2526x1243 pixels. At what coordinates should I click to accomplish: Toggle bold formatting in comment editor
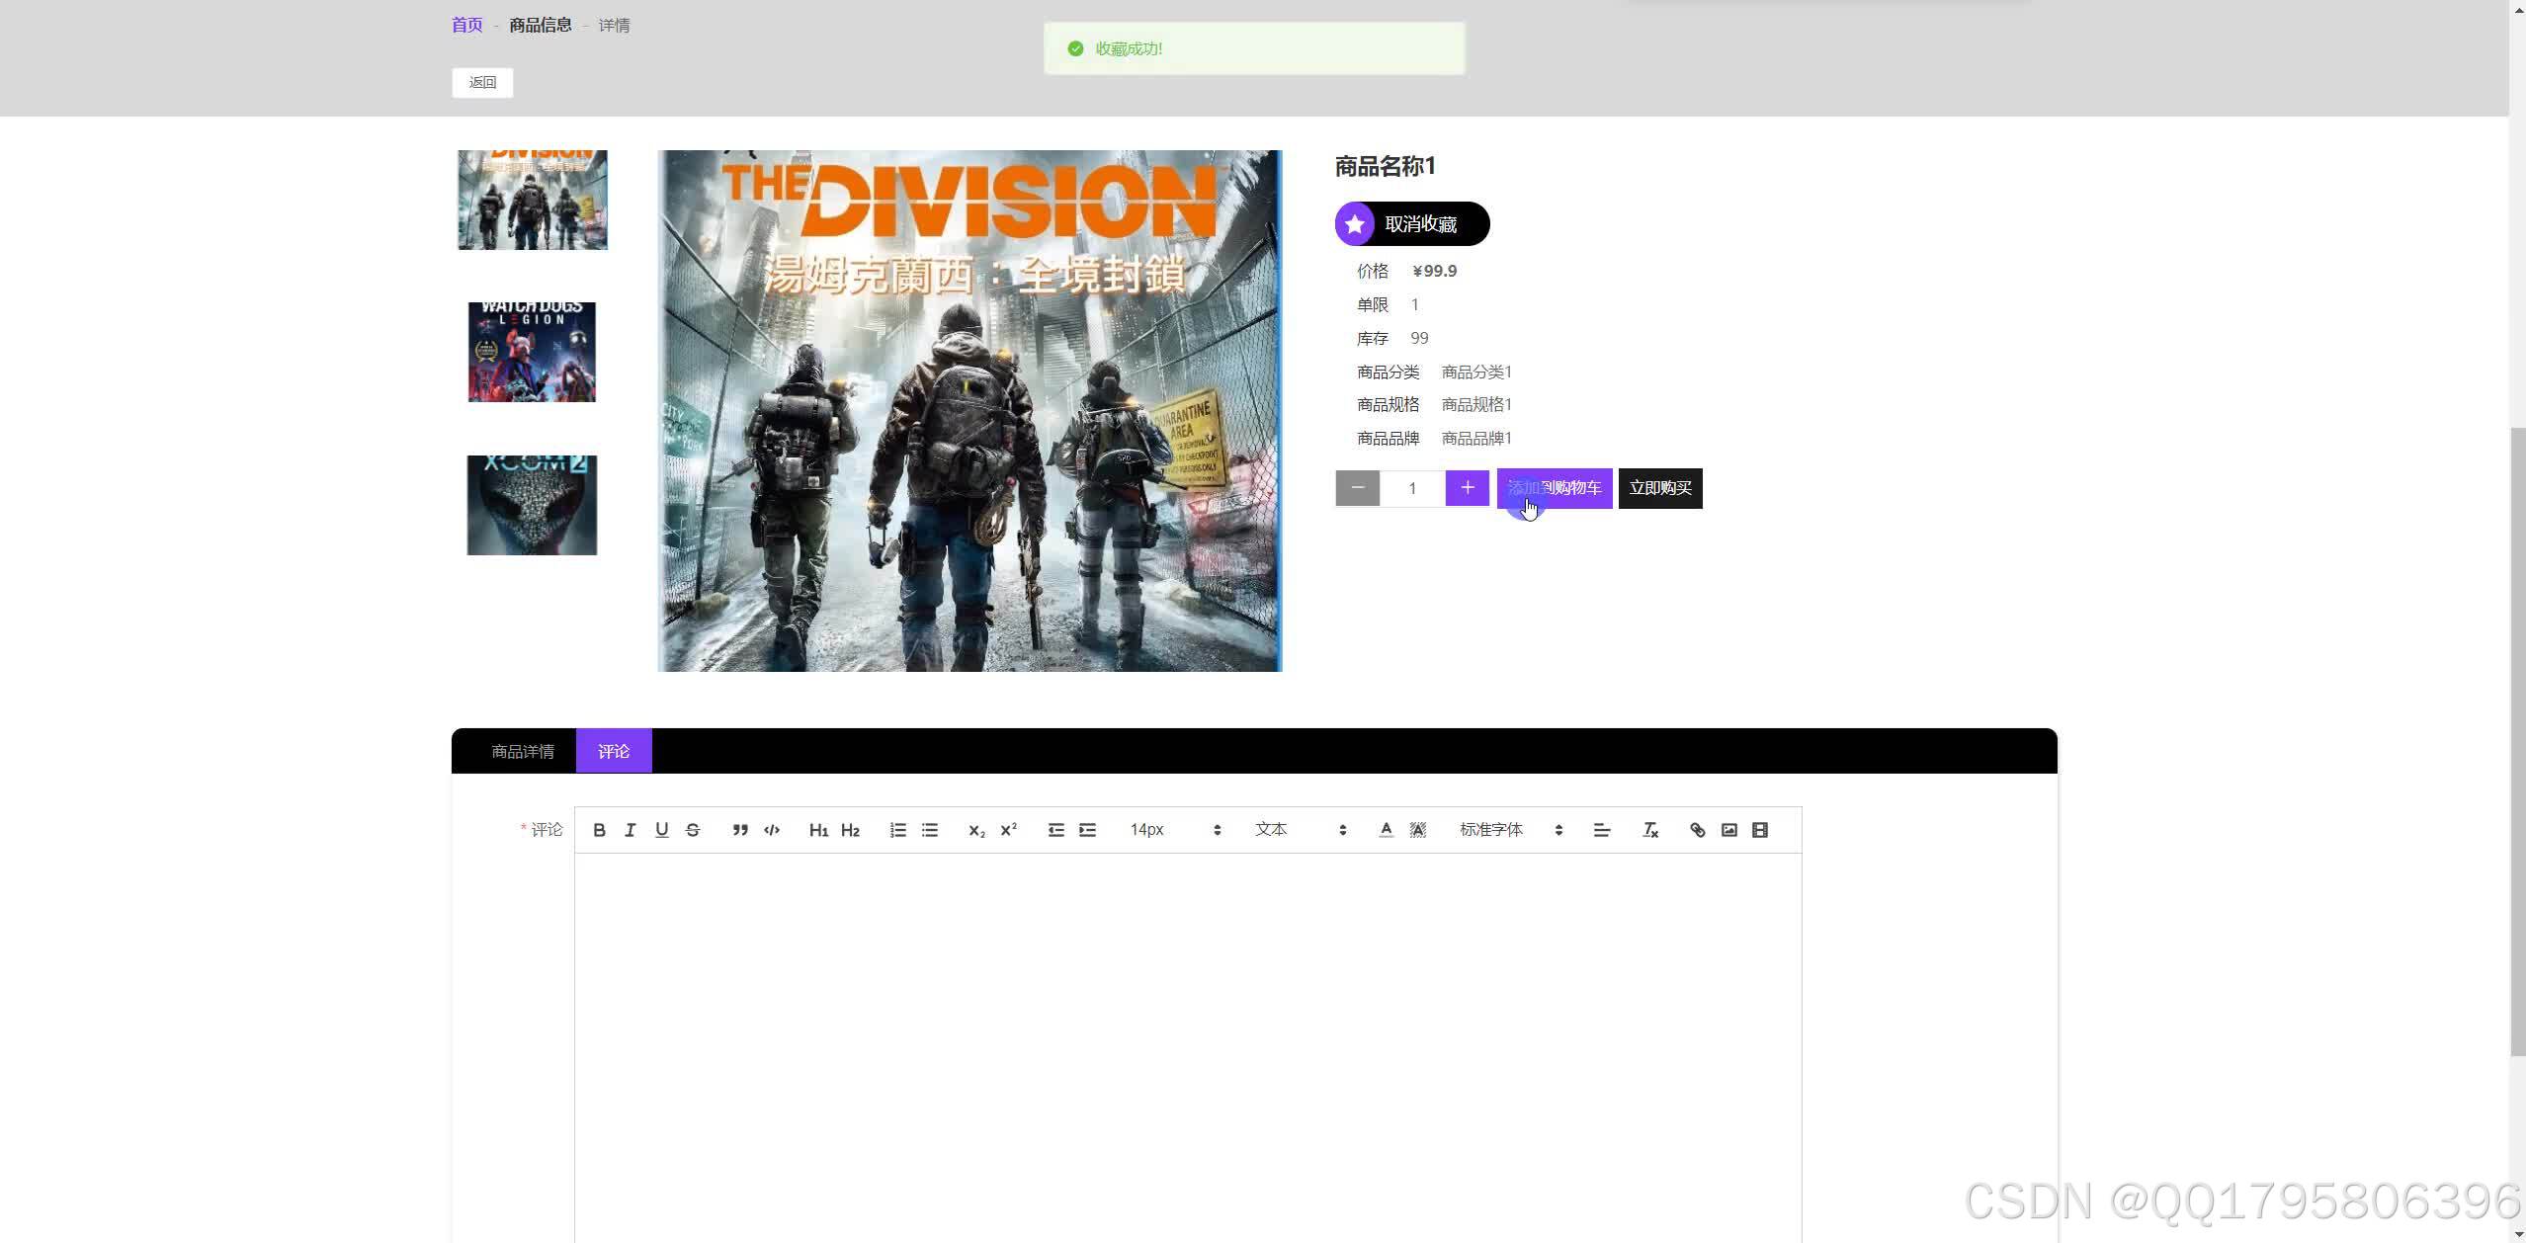pos(599,830)
